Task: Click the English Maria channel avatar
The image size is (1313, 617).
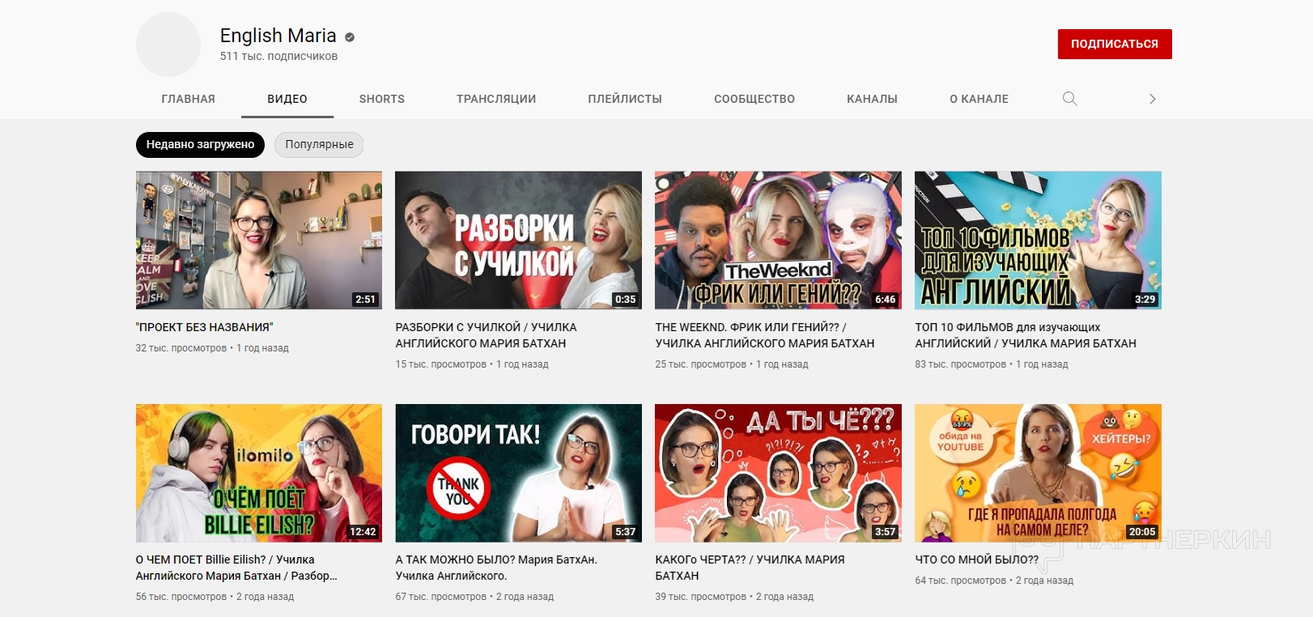Action: click(168, 45)
